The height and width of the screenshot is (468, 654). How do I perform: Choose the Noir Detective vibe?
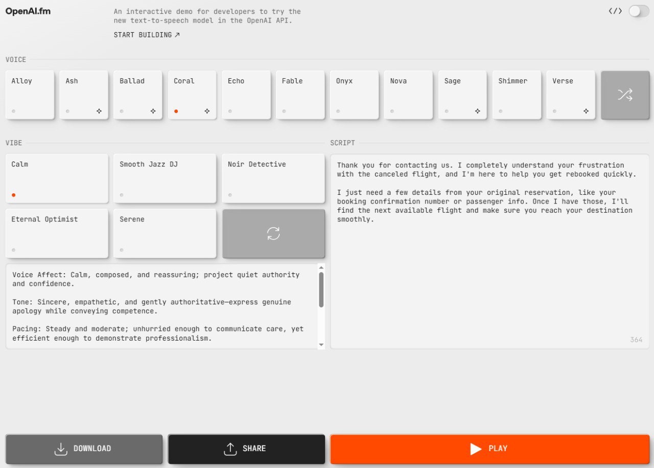tap(273, 179)
